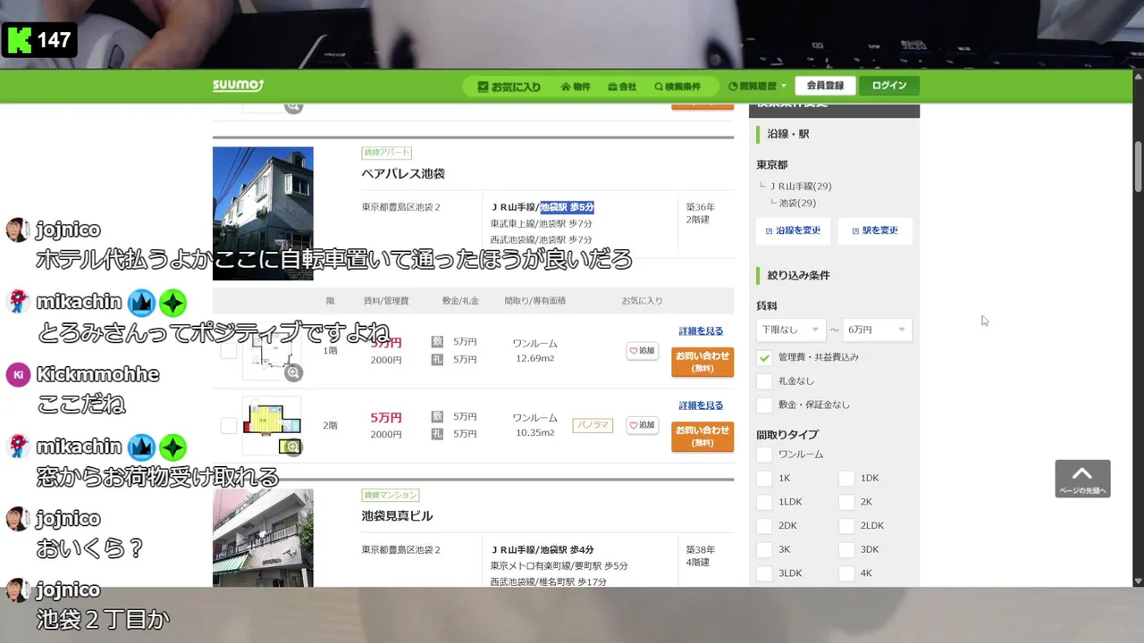Screen dimensions: 1144x643
Task: Check 2K layout checkbox
Action: click(846, 502)
